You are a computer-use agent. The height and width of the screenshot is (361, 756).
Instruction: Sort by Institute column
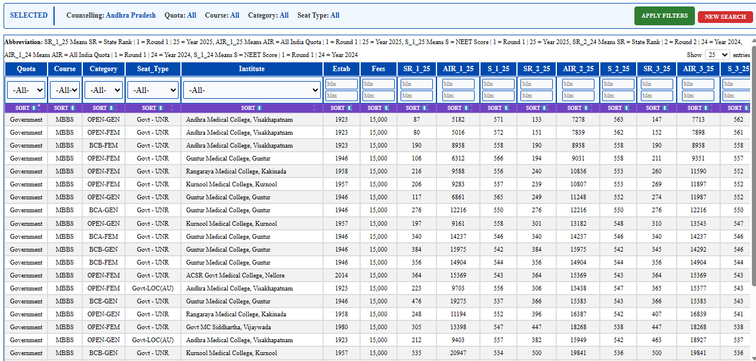(x=251, y=108)
